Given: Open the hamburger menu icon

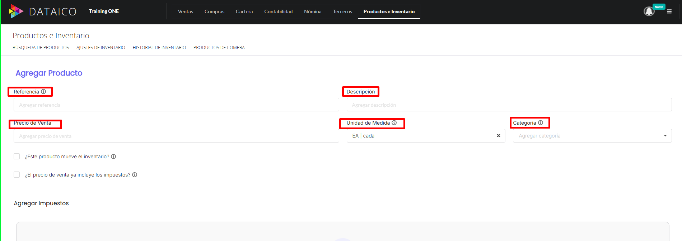Looking at the screenshot, I should (x=669, y=11).
